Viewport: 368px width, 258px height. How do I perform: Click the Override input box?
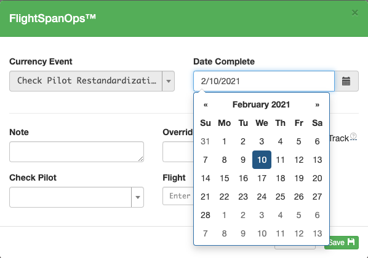pyautogui.click(x=178, y=152)
